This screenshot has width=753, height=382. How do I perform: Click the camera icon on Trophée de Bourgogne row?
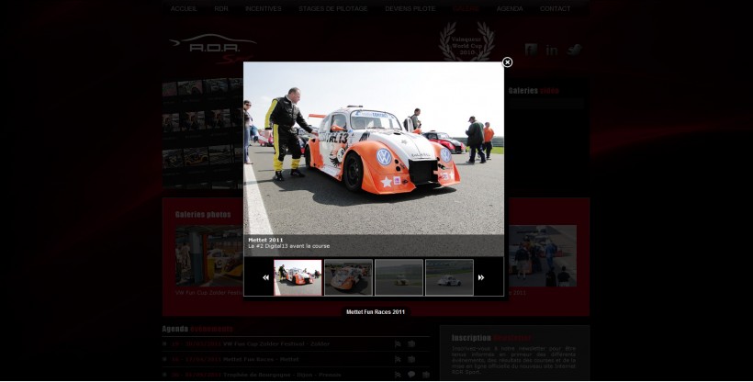(426, 375)
